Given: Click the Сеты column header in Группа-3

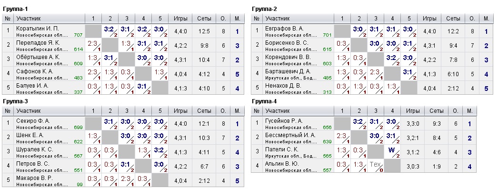Looking at the screenshot, I should (x=204, y=111).
